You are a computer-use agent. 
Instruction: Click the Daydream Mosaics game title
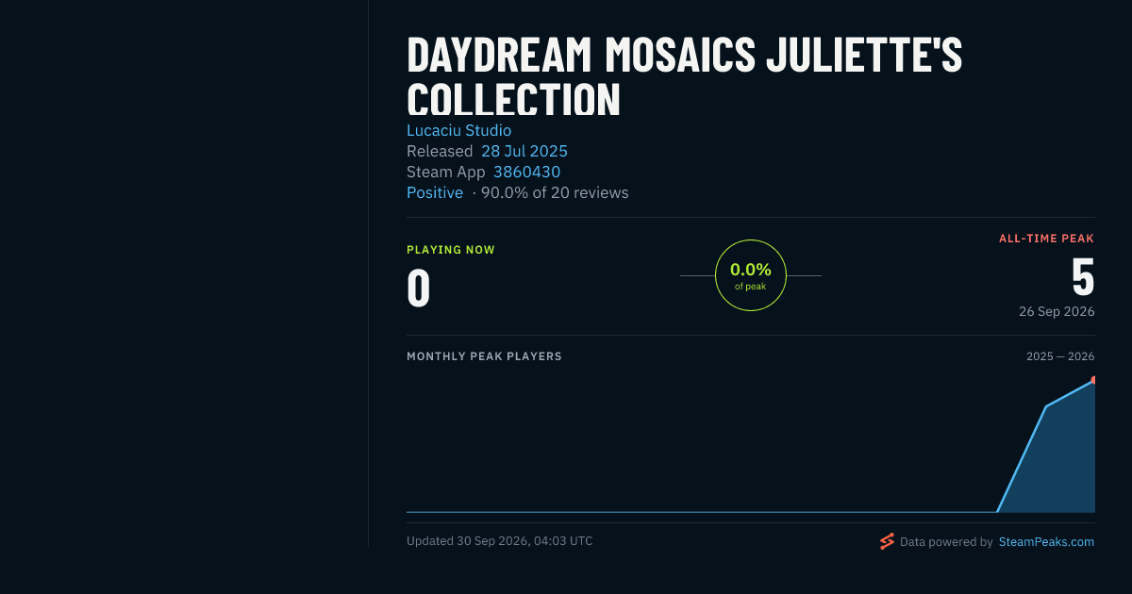tap(684, 77)
